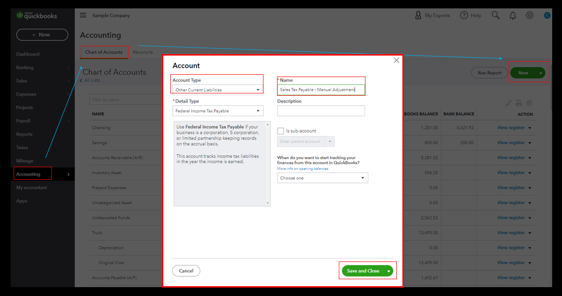562x296 pixels.
Task: Switch to the Reconcile tab
Action: pyautogui.click(x=143, y=52)
